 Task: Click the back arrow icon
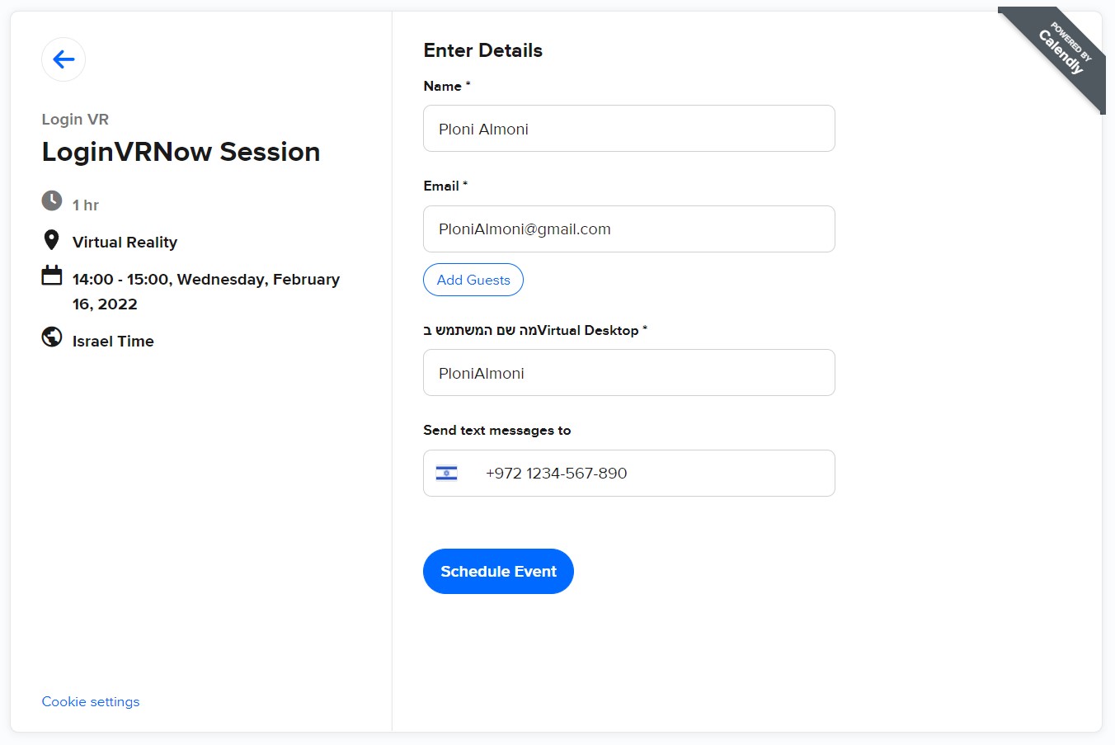pos(64,59)
